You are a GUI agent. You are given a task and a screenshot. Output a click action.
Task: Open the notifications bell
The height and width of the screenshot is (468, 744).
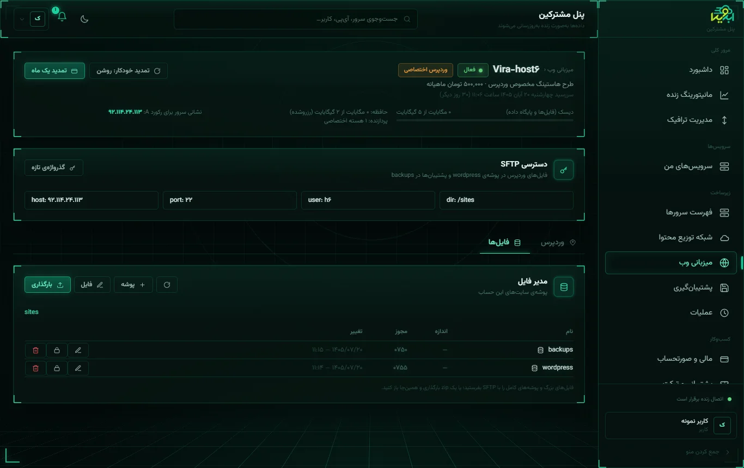(62, 16)
